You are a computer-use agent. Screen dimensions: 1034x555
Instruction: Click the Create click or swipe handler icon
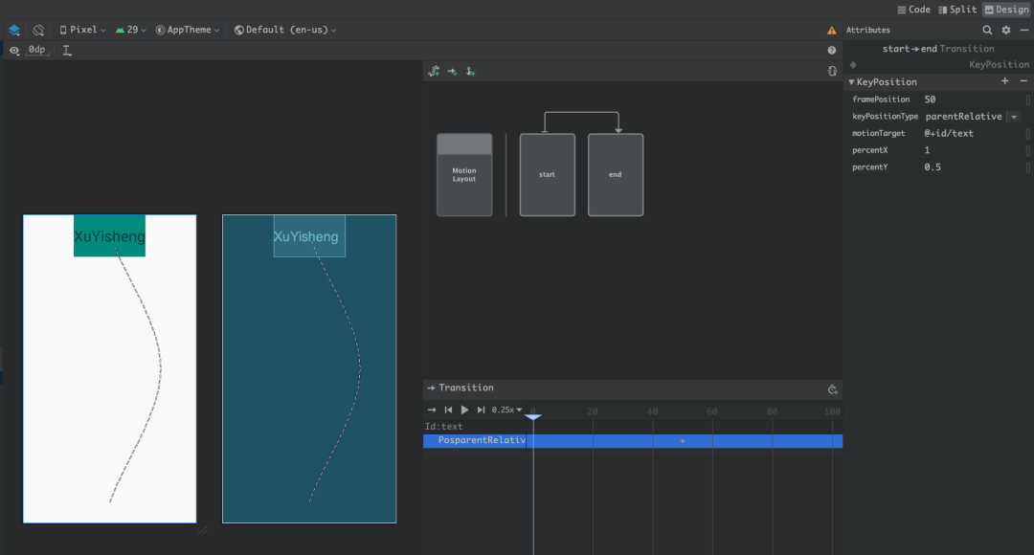tap(470, 71)
